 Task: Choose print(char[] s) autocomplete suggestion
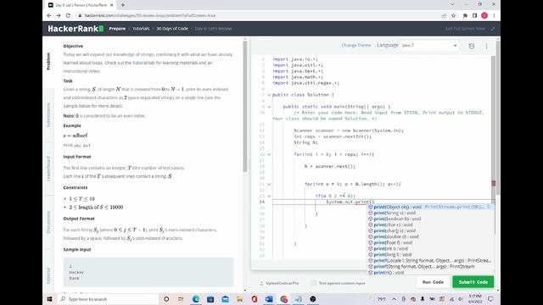coord(430,230)
